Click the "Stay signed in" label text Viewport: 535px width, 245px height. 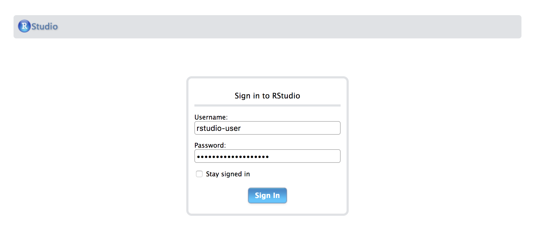pyautogui.click(x=228, y=174)
